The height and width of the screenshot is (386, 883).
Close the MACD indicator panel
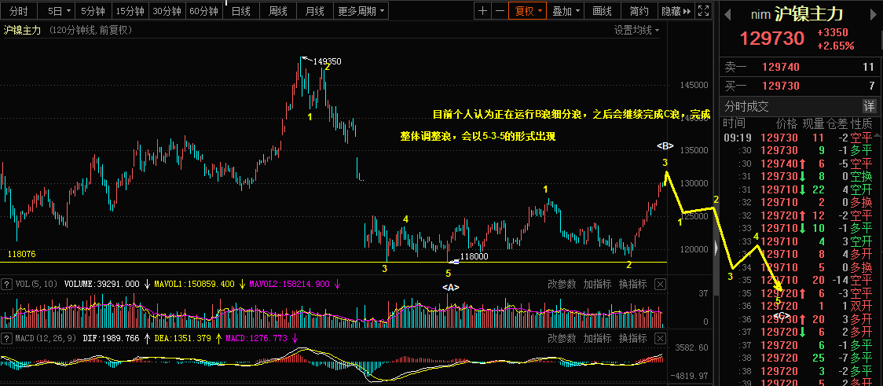click(661, 338)
